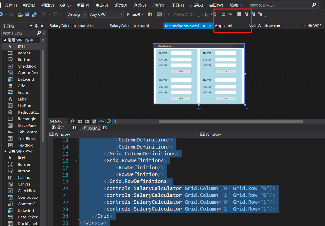Switch to the 设计 view tab

[x=58, y=128]
